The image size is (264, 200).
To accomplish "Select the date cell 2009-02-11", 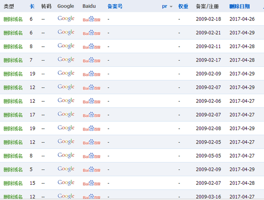I will point(208,46).
